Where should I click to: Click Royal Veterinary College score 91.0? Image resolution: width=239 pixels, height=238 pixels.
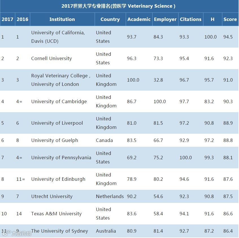[x=228, y=80]
